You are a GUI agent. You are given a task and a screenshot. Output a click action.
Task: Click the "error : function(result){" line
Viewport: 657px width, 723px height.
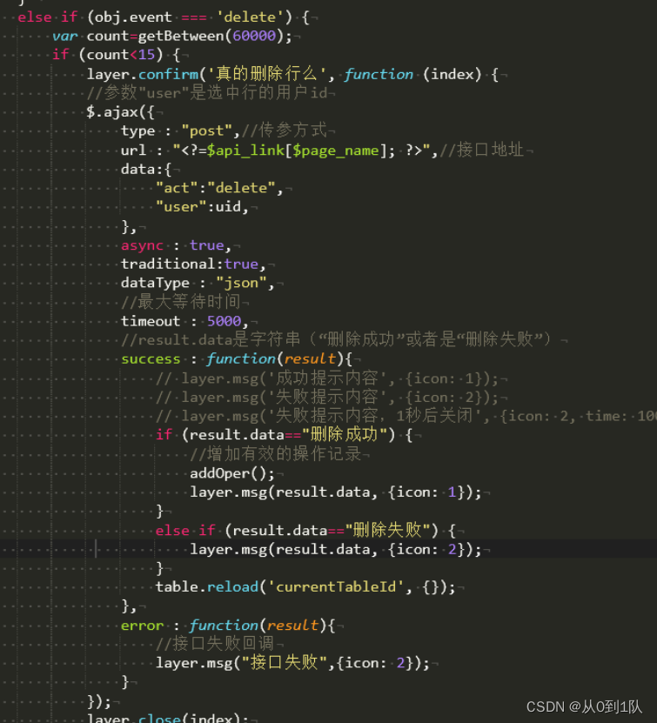pos(228,626)
